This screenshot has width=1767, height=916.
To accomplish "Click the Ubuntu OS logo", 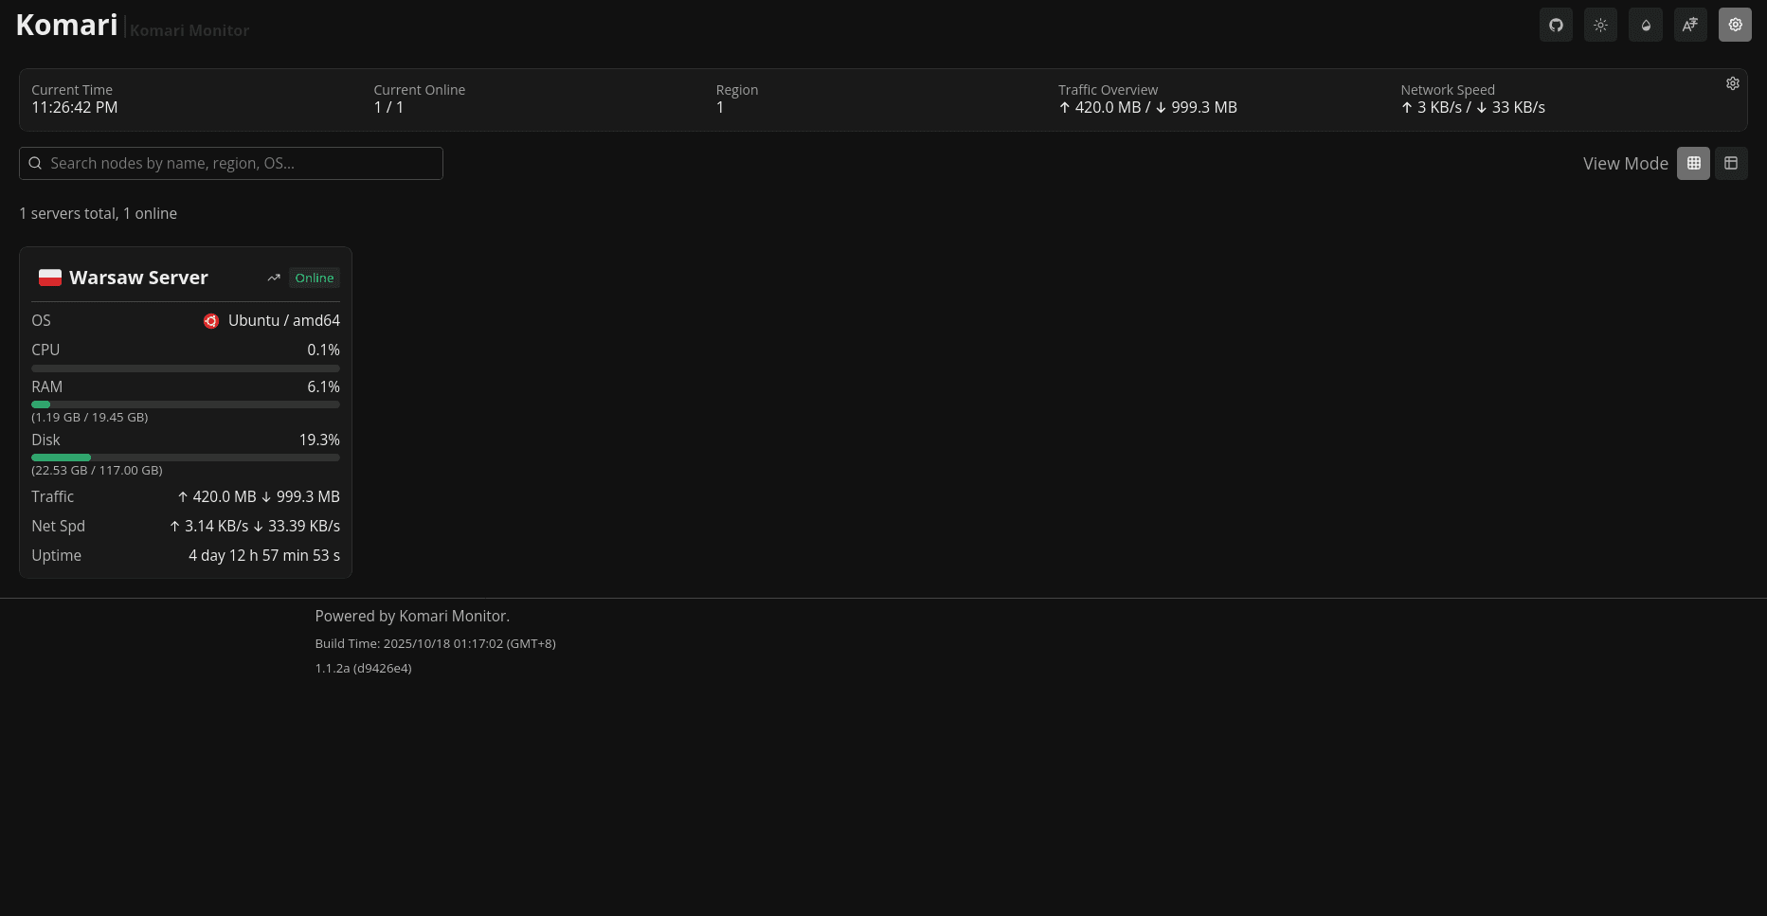I will (211, 321).
